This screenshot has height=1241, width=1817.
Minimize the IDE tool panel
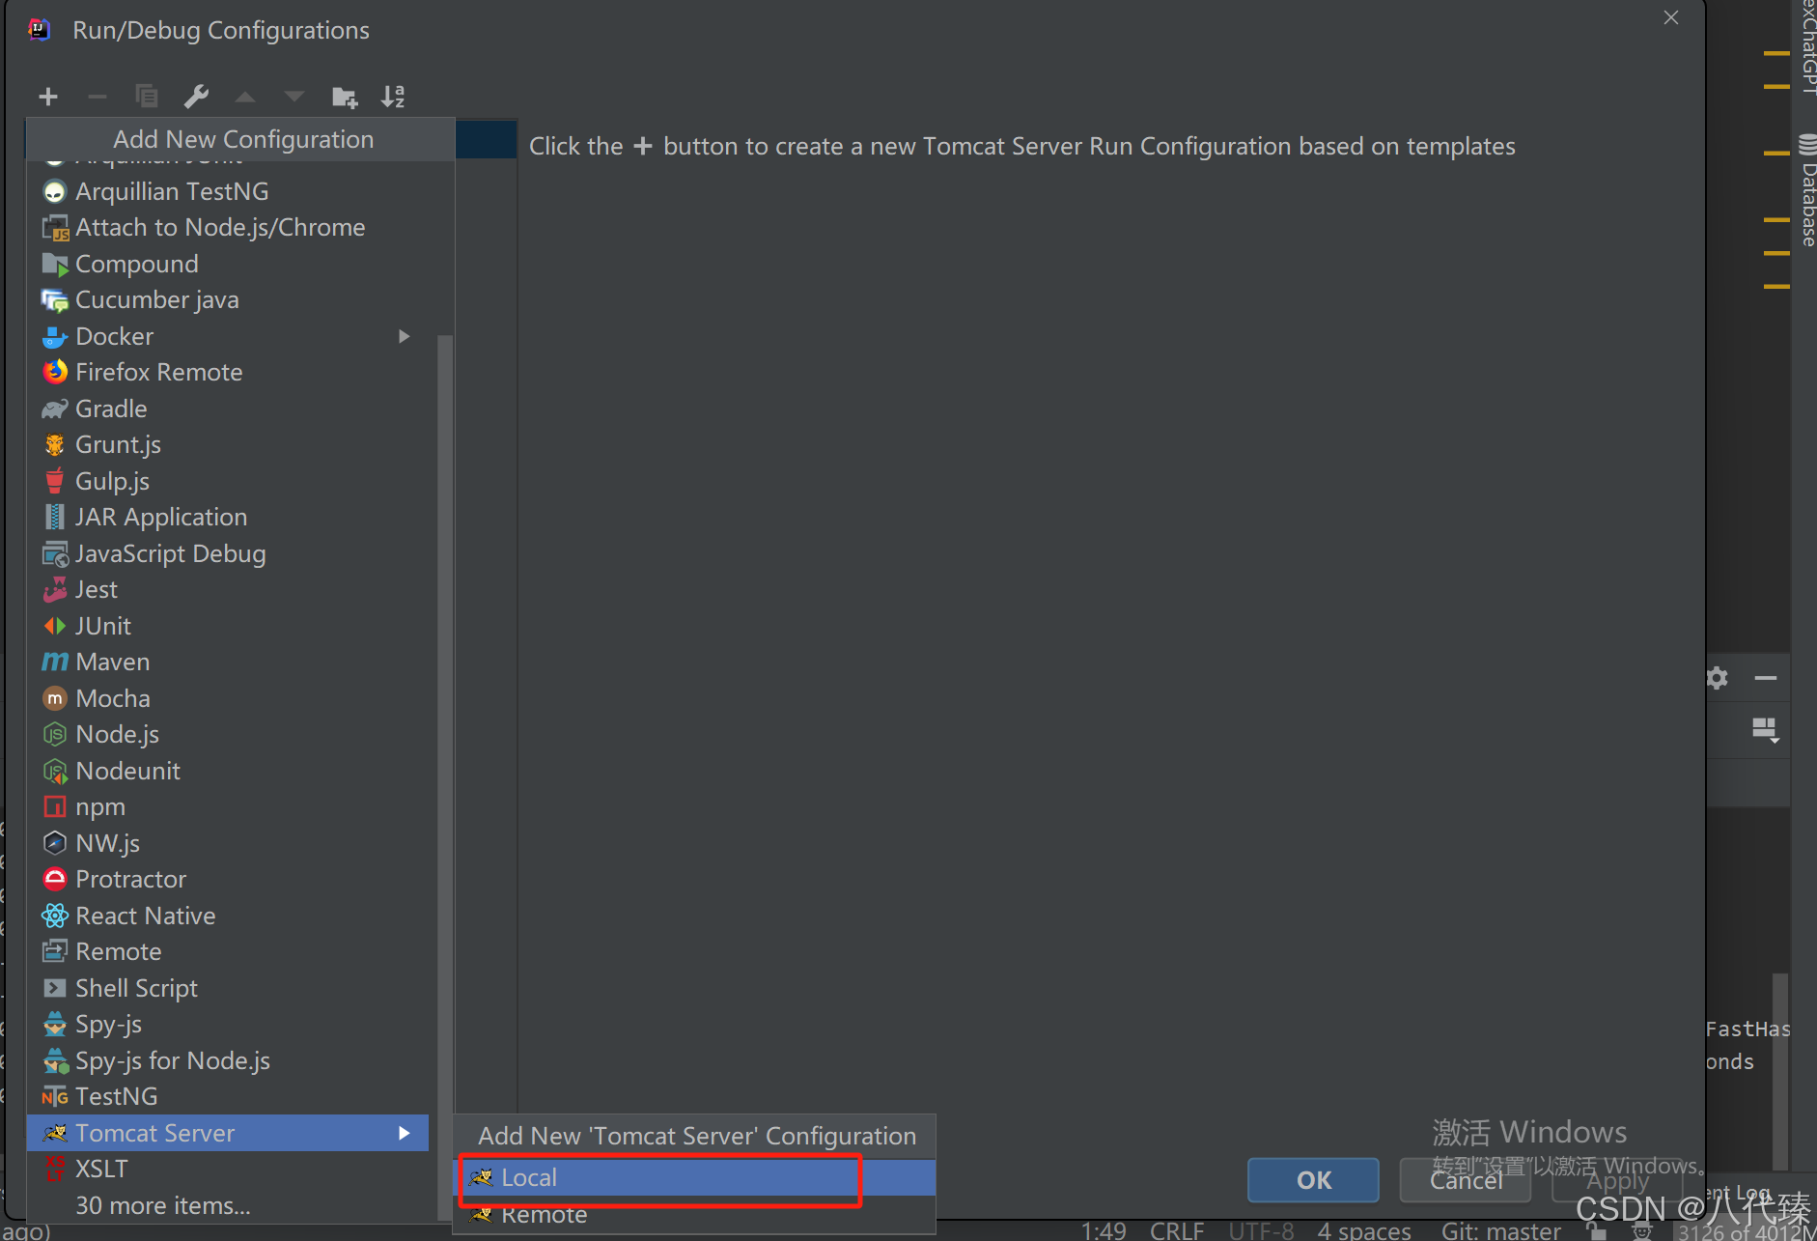[x=1766, y=678]
